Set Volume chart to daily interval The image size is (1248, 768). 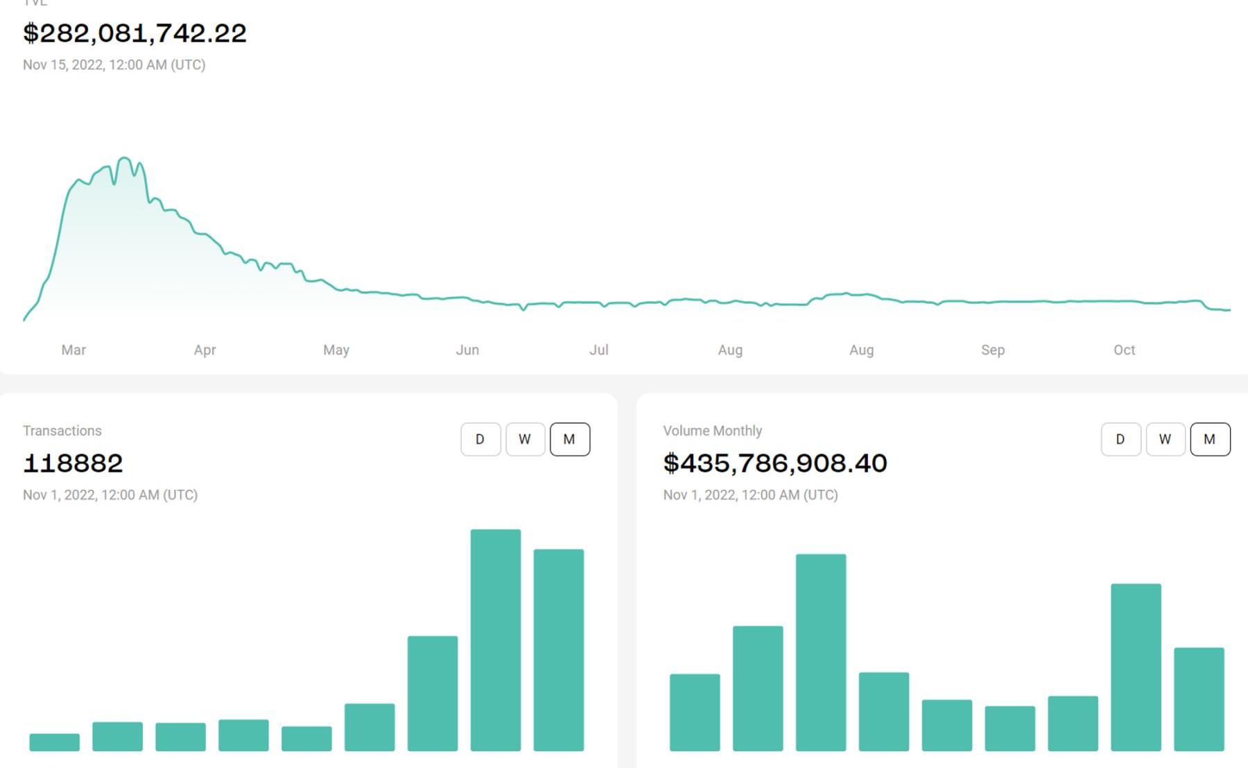[x=1120, y=439]
